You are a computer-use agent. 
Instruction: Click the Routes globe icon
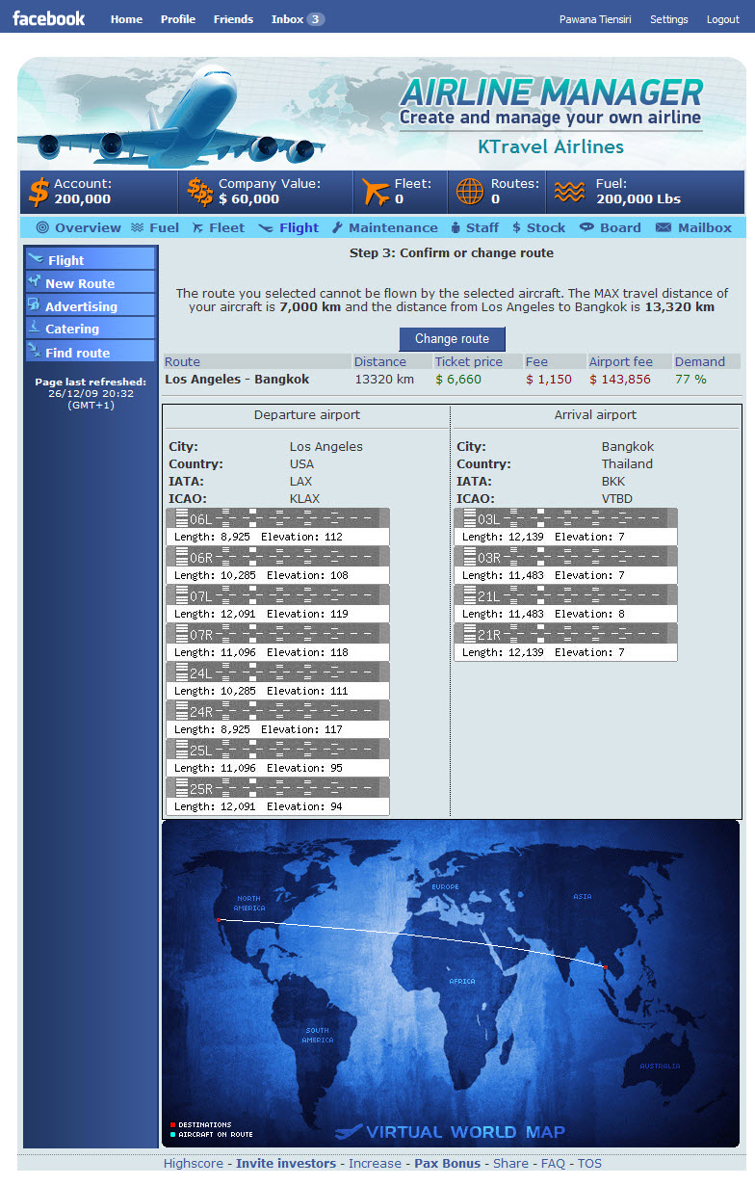pyautogui.click(x=470, y=192)
